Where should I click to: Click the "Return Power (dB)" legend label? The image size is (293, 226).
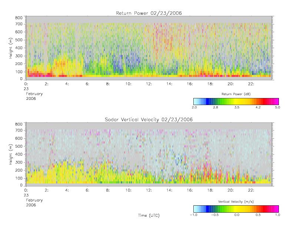point(236,94)
